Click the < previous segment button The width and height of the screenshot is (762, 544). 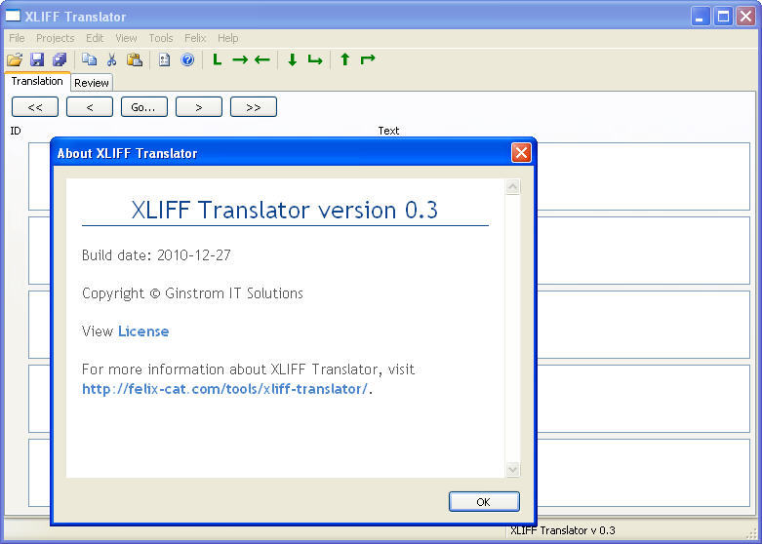(x=90, y=107)
